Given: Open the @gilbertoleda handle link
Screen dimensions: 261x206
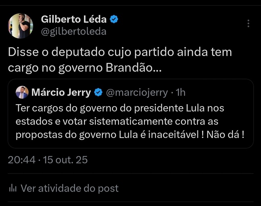Looking at the screenshot, I should coord(74,32).
